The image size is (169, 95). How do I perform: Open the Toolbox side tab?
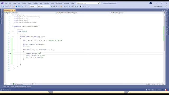(x=2, y=22)
